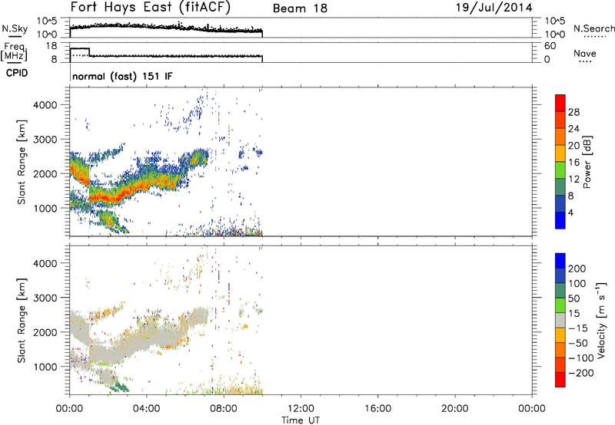Click the '20:00' time axis label

(455, 409)
